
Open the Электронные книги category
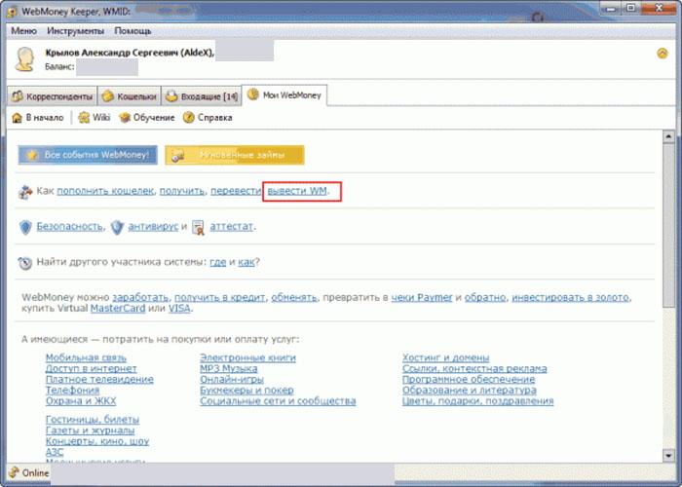coord(247,357)
